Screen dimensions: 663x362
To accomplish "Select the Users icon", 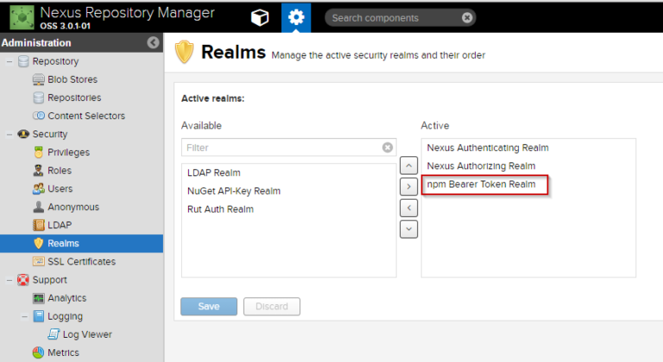I will [39, 188].
